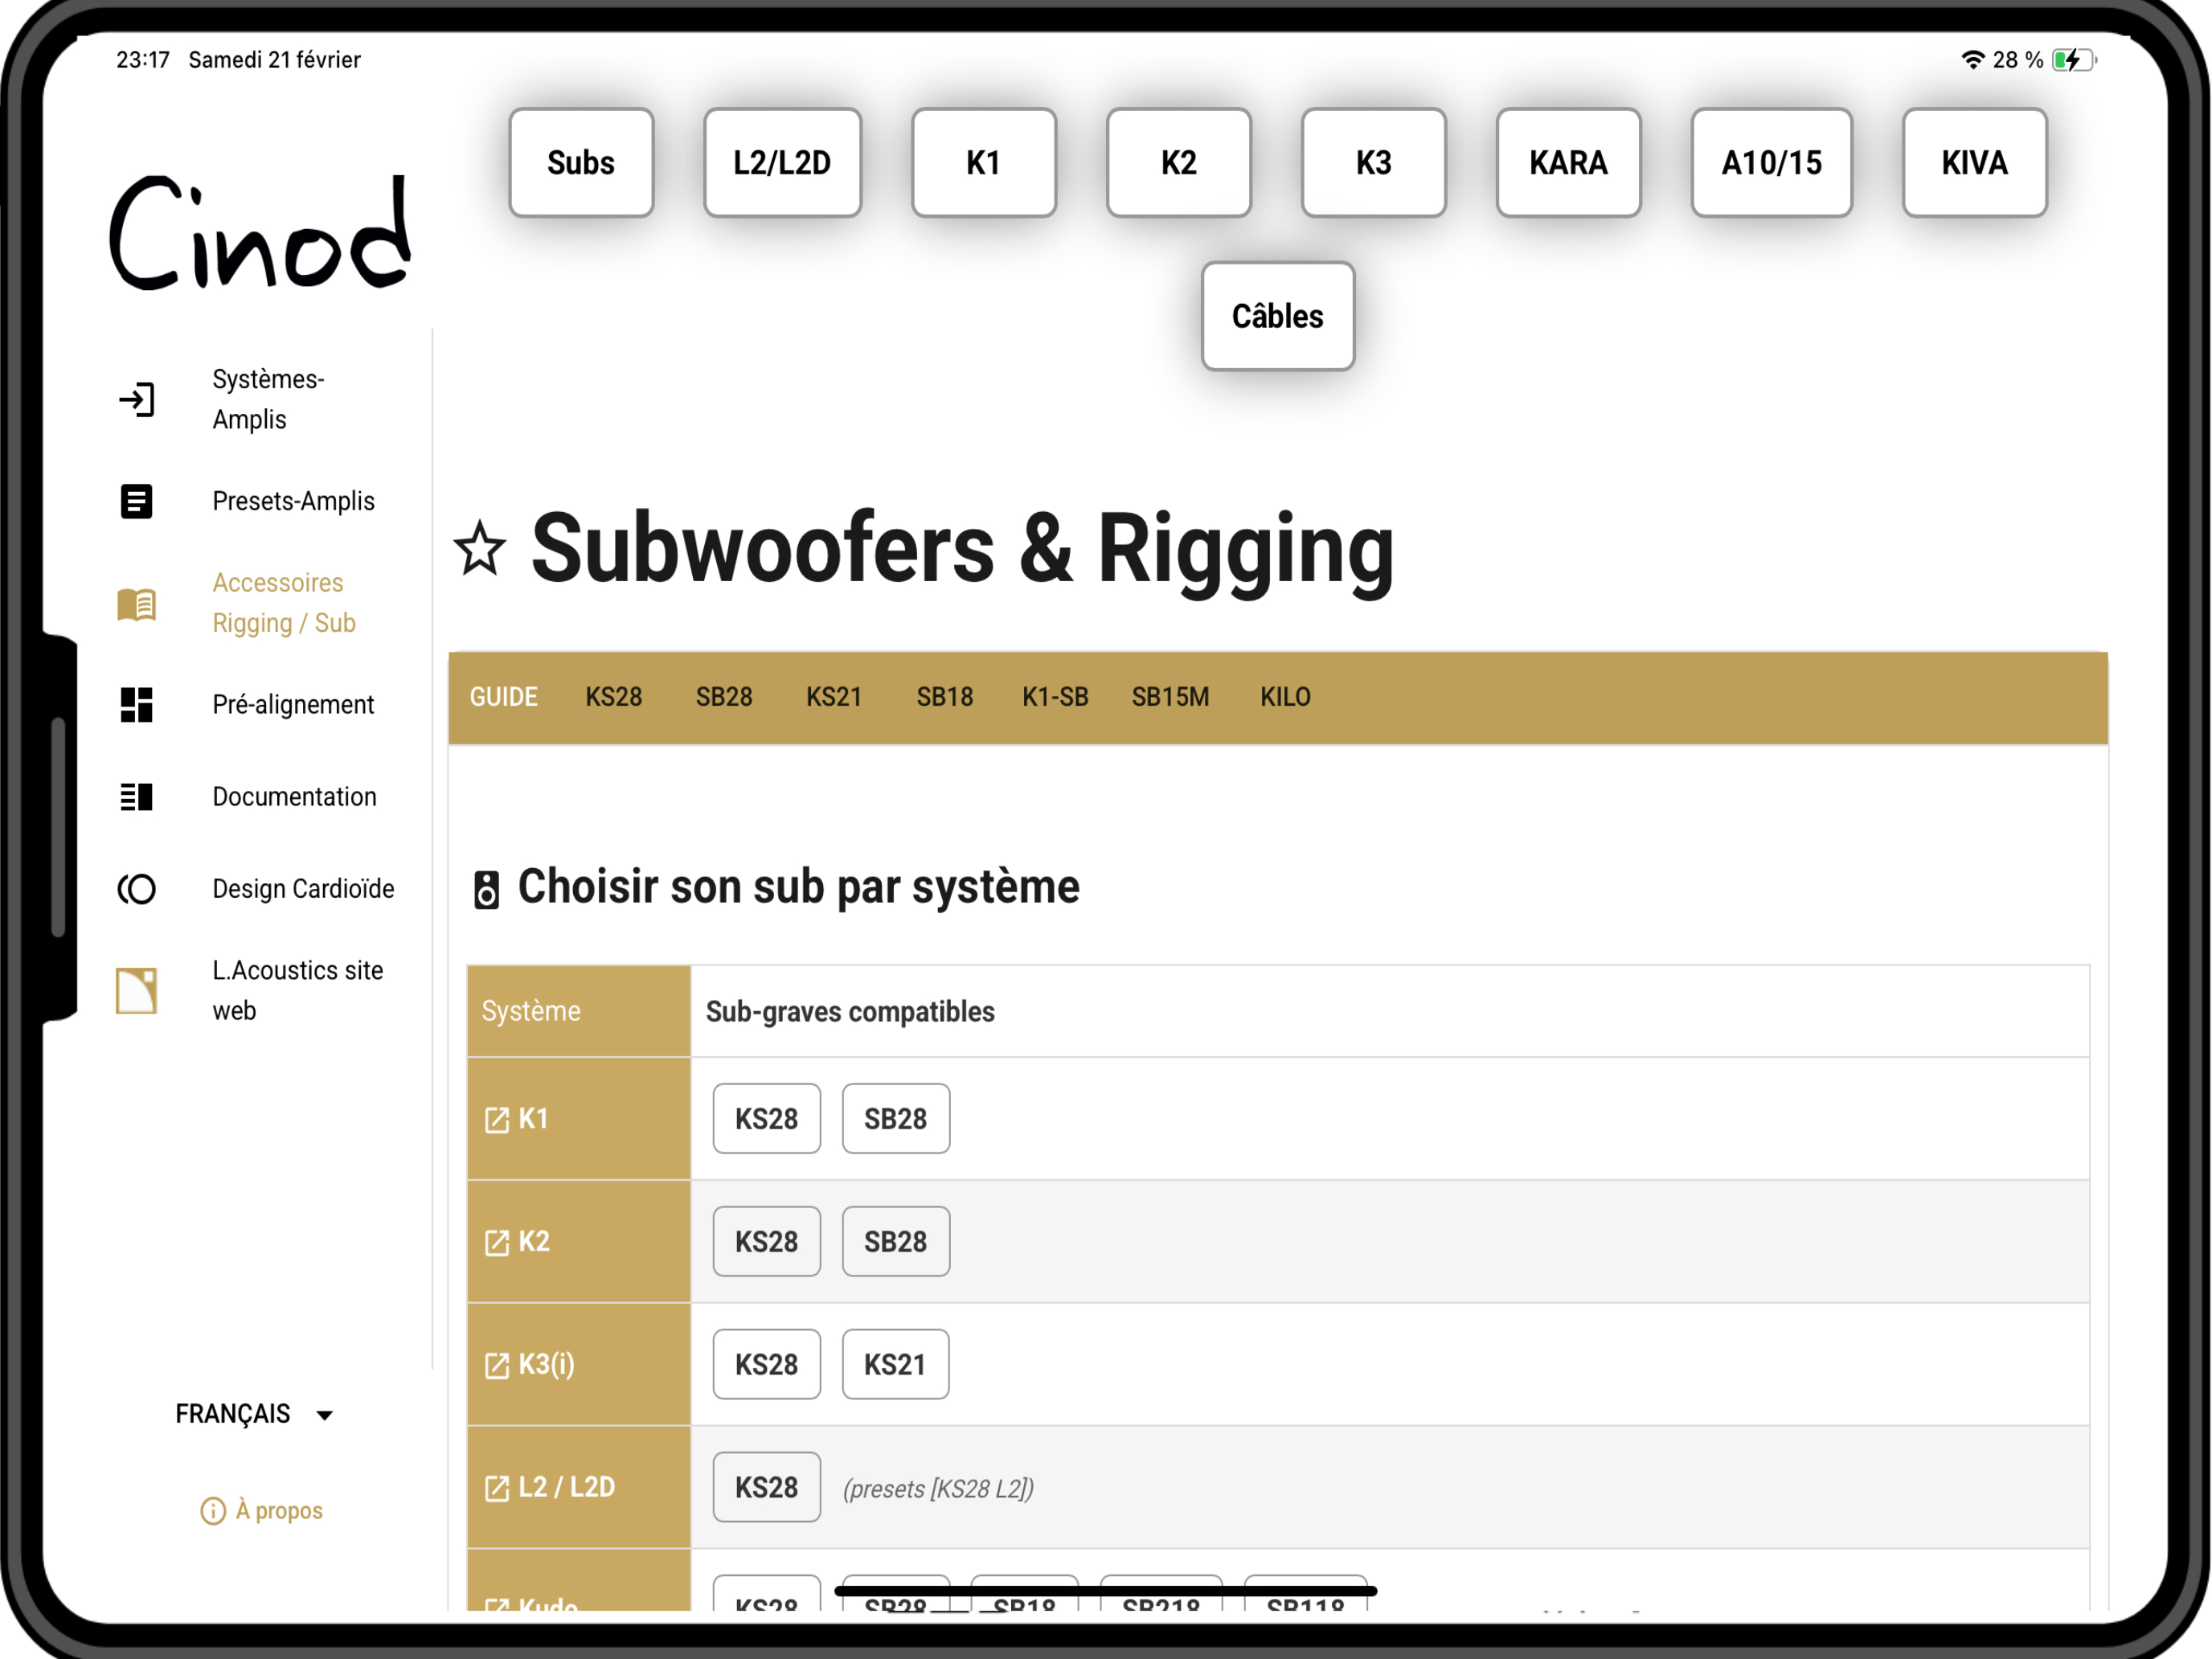Open the K1 system link in table
2212x1659 pixels.
click(x=517, y=1119)
